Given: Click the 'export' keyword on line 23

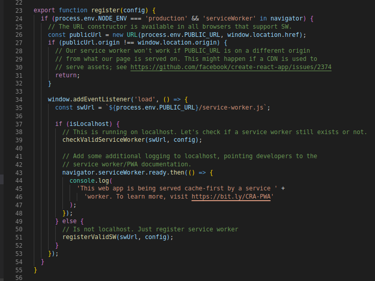Looking at the screenshot, I should [x=44, y=10].
